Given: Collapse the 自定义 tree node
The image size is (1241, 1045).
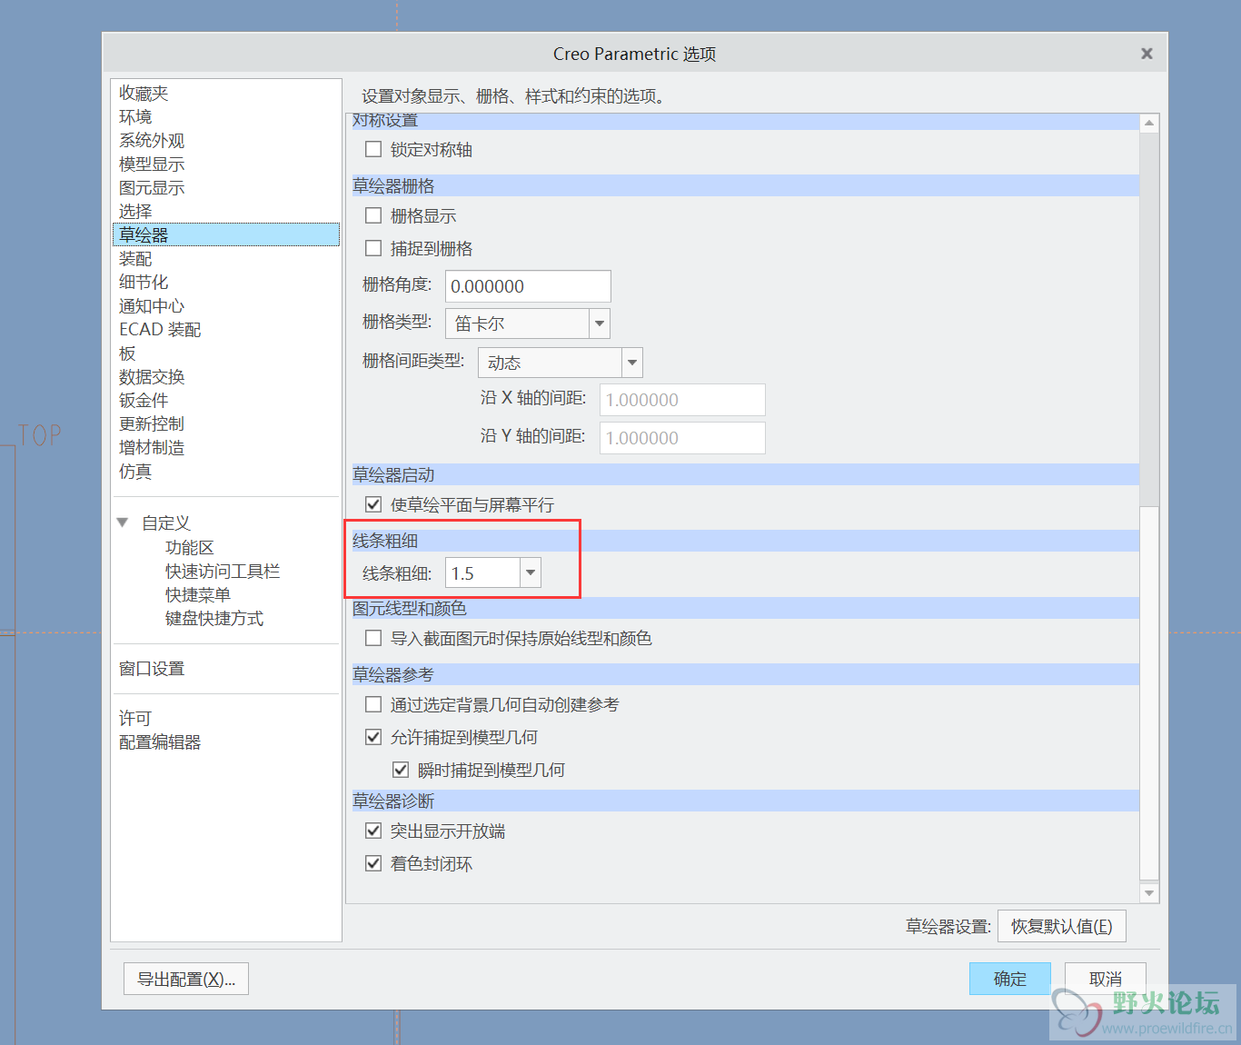Looking at the screenshot, I should pyautogui.click(x=123, y=522).
